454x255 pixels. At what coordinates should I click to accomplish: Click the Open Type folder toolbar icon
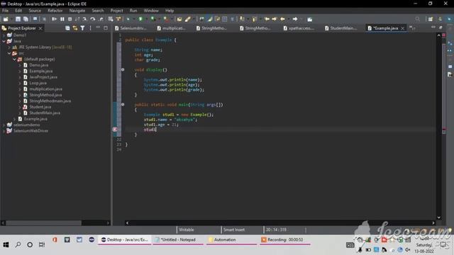pyautogui.click(x=179, y=19)
